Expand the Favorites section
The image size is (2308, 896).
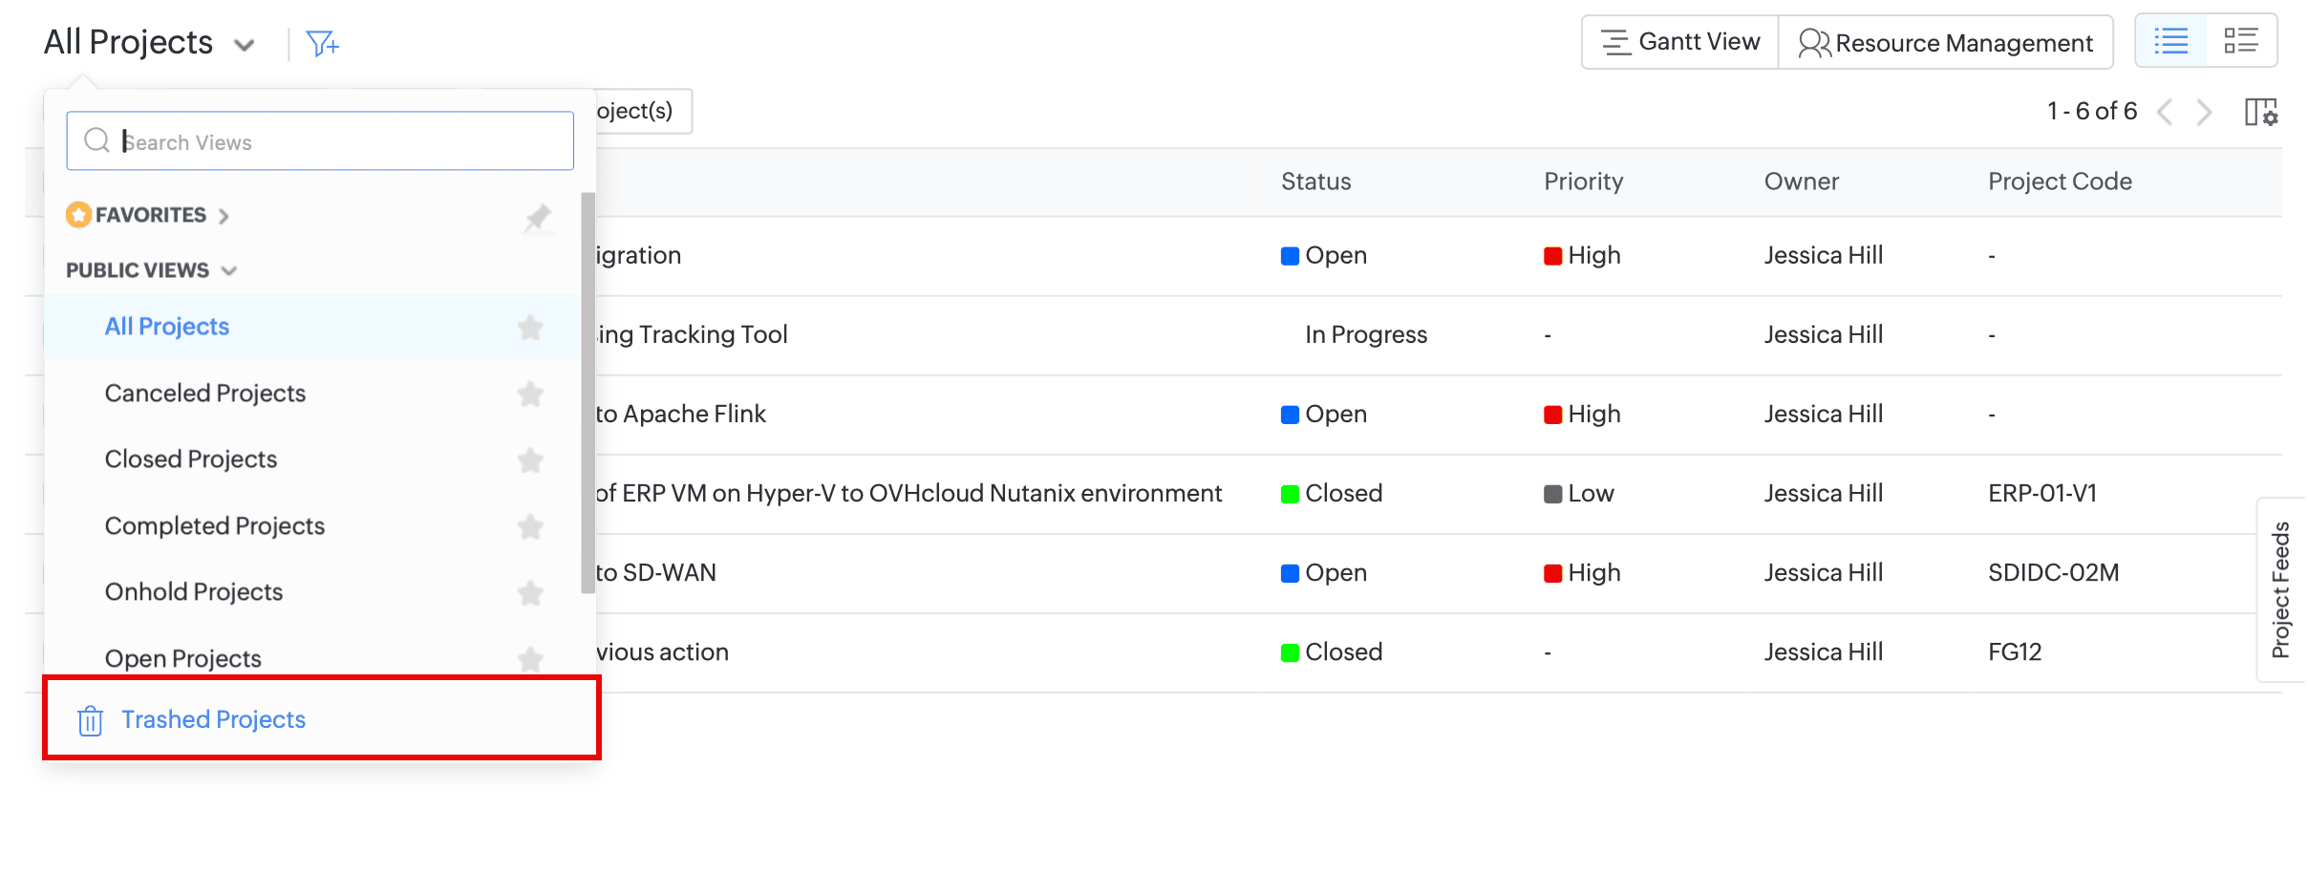pos(224,216)
